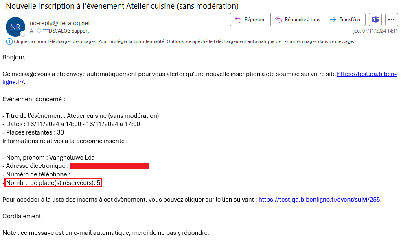Open the test.qa.bibenligne.fr site link

click(x=366, y=74)
